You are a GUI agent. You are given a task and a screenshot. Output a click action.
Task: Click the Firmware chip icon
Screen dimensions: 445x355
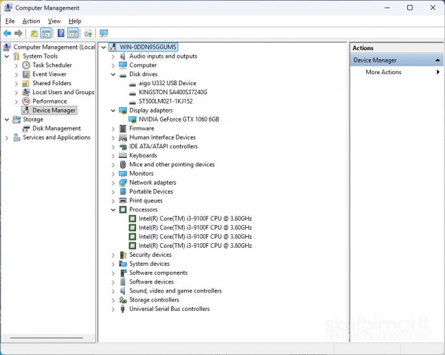point(123,129)
